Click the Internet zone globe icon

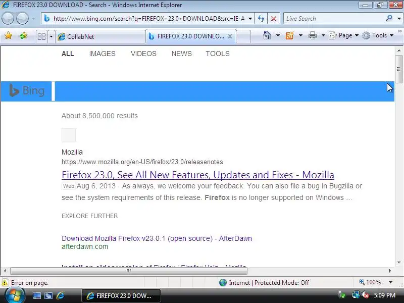(223, 283)
